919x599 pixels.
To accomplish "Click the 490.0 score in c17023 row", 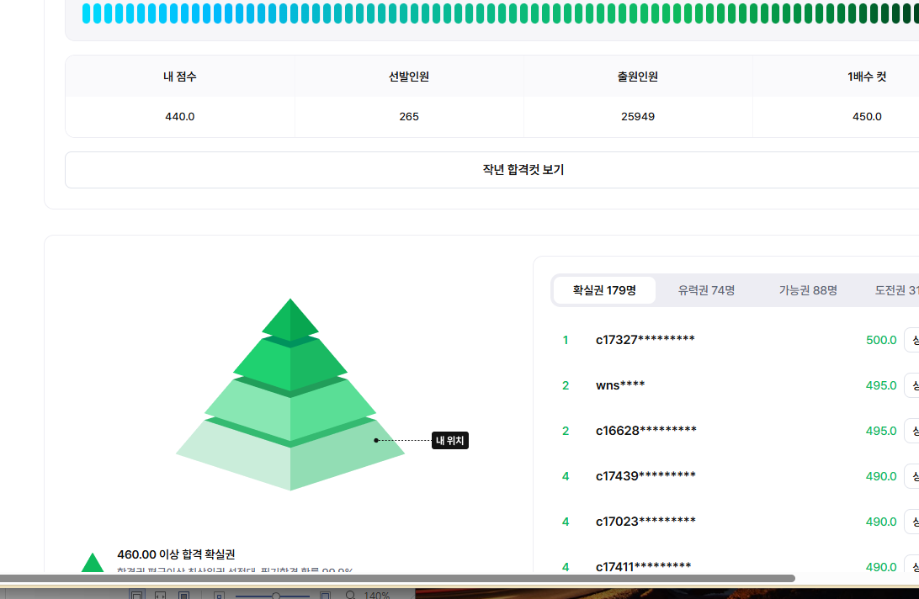I will click(x=881, y=522).
